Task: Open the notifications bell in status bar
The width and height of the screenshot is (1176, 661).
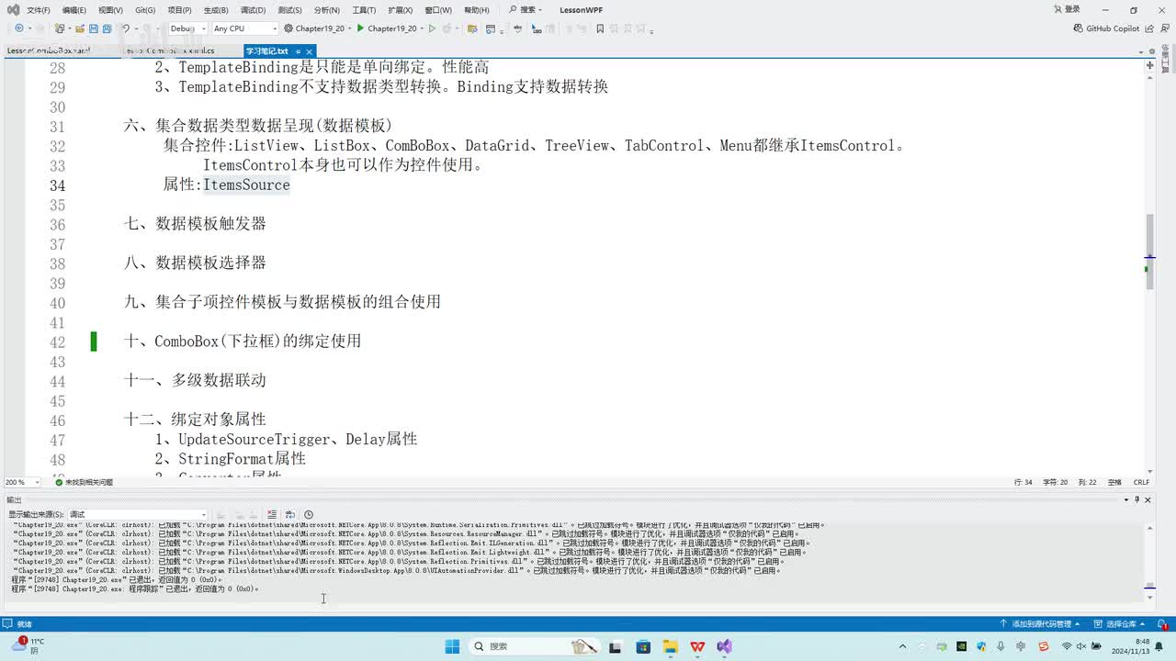Action: (1162, 624)
